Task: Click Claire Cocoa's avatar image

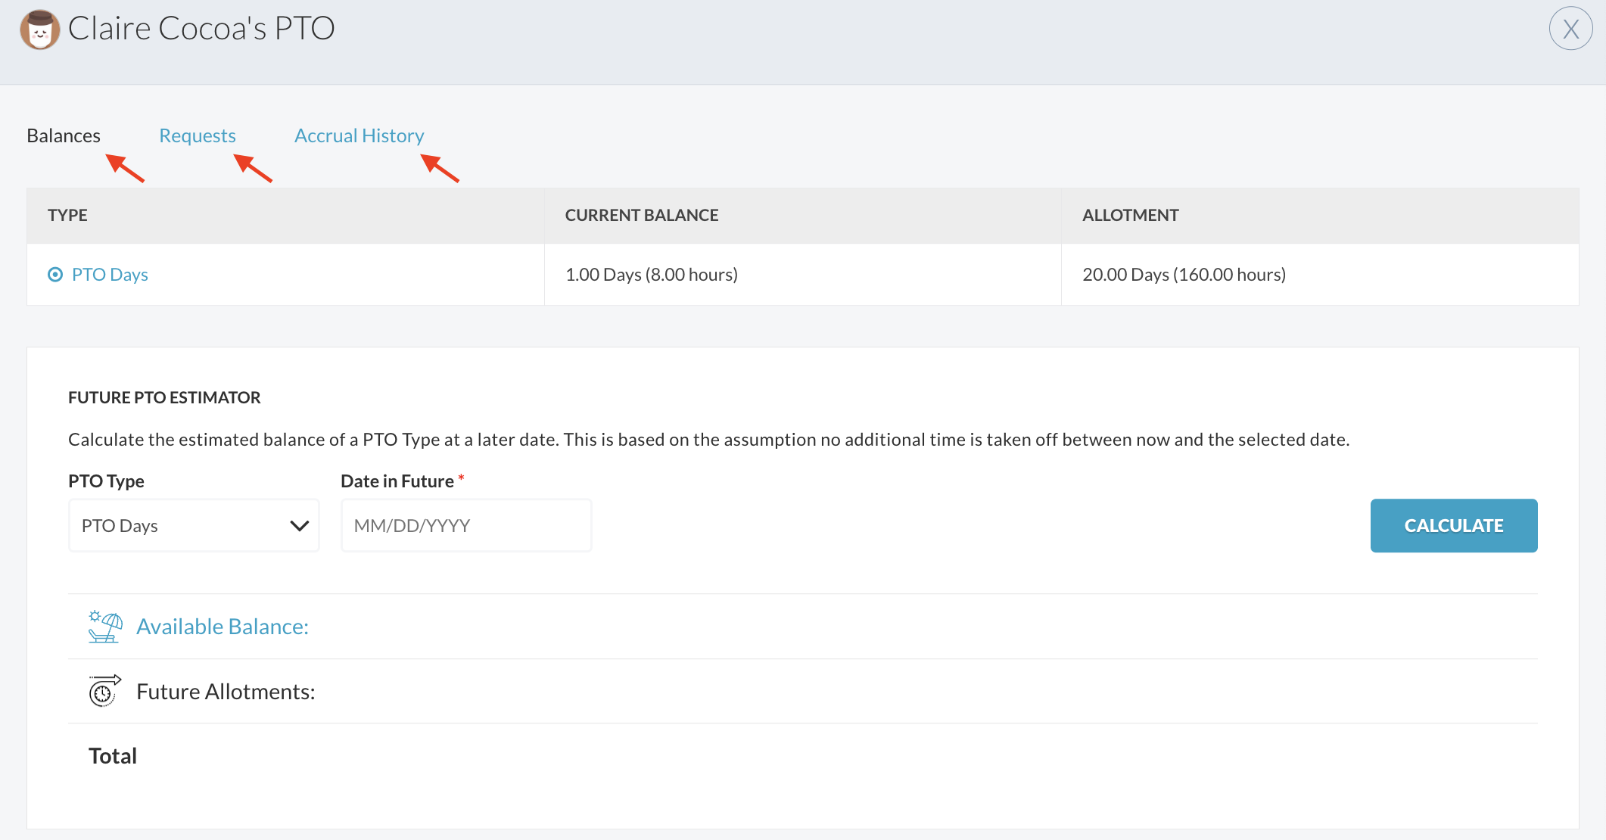Action: pyautogui.click(x=39, y=30)
